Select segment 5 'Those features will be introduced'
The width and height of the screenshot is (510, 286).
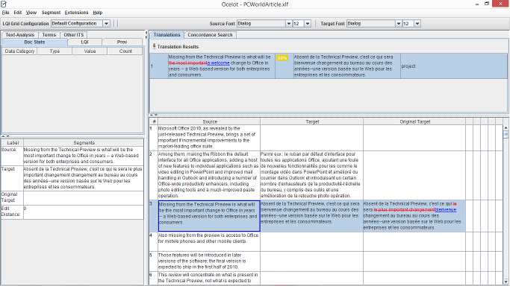pyautogui.click(x=209, y=261)
